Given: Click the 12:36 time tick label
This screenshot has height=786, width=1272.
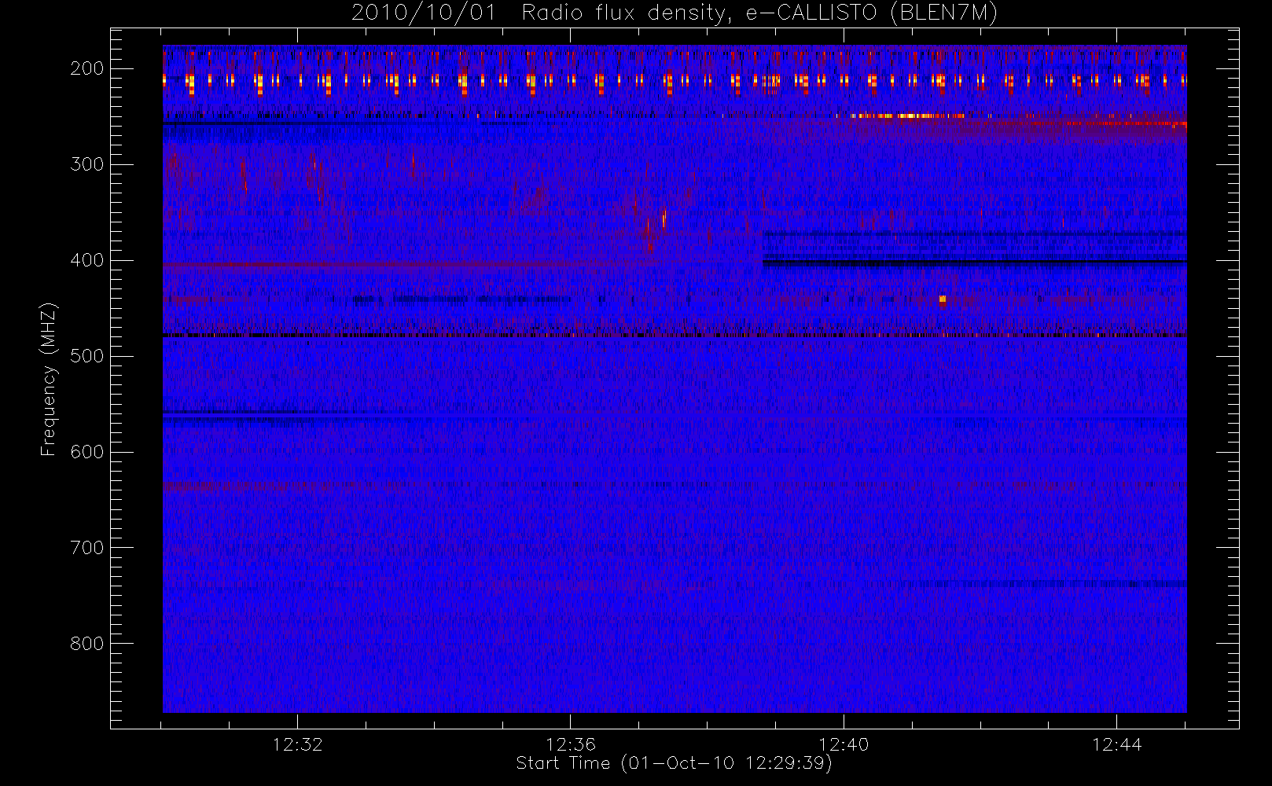Looking at the screenshot, I should coord(571,744).
